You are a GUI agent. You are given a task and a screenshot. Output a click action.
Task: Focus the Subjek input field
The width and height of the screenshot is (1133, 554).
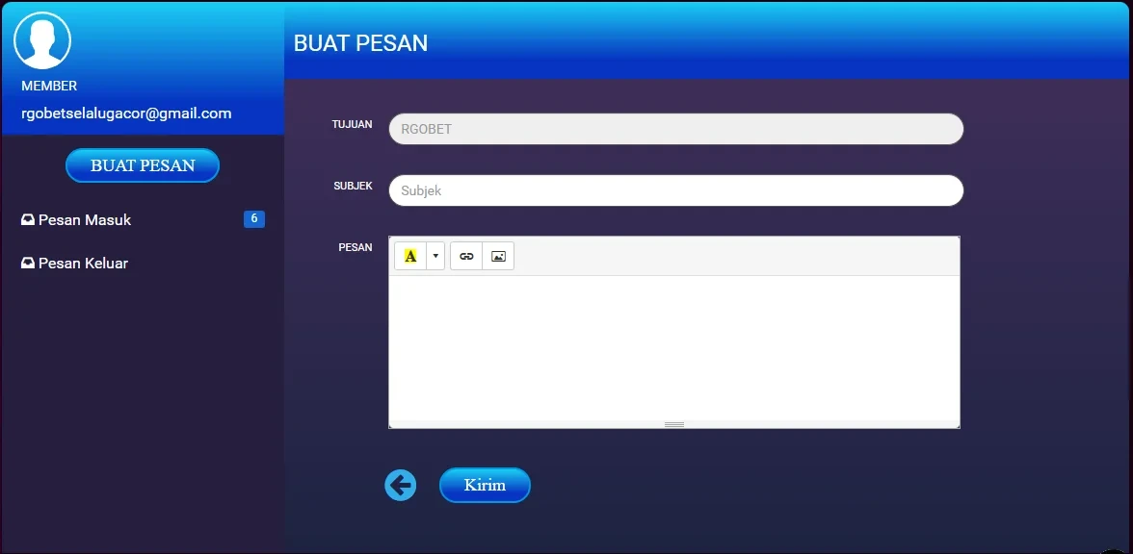pos(675,190)
